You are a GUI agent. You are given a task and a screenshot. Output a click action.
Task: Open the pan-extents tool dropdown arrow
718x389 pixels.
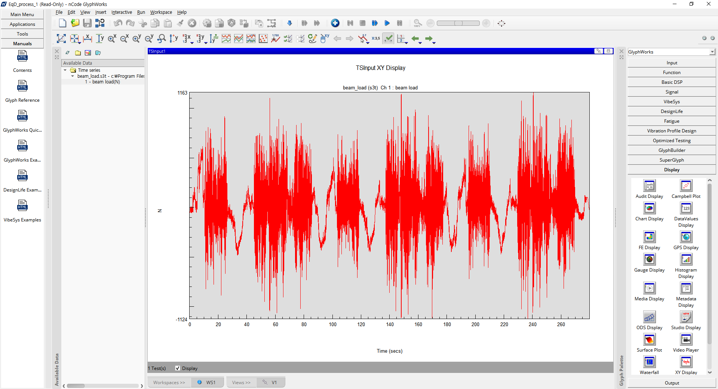coord(79,42)
